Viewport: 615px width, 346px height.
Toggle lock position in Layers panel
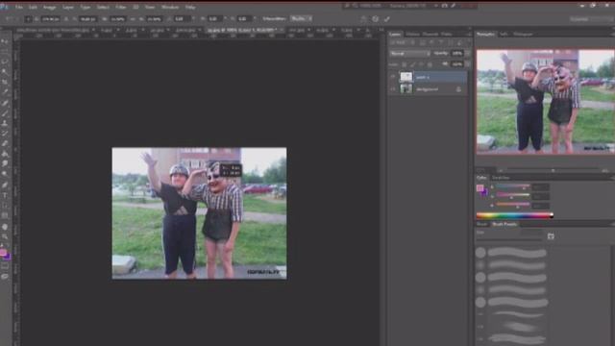point(421,64)
